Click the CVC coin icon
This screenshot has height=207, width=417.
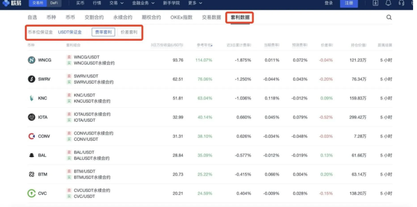31,193
